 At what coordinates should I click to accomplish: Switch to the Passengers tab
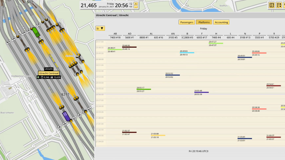coord(187,22)
